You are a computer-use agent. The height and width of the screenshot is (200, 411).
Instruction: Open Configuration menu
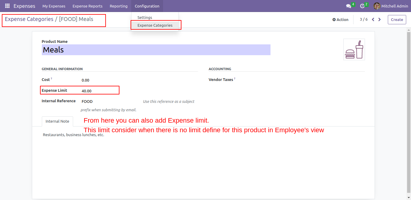pyautogui.click(x=147, y=6)
